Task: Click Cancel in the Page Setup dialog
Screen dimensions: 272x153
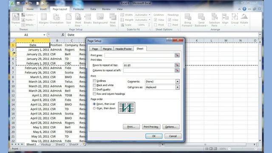Action: 173,136
